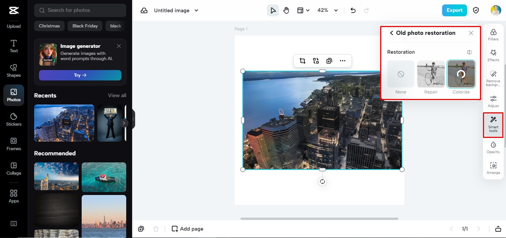Click the replace image icon in floating toolbar
The width and height of the screenshot is (506, 238).
tap(316, 61)
